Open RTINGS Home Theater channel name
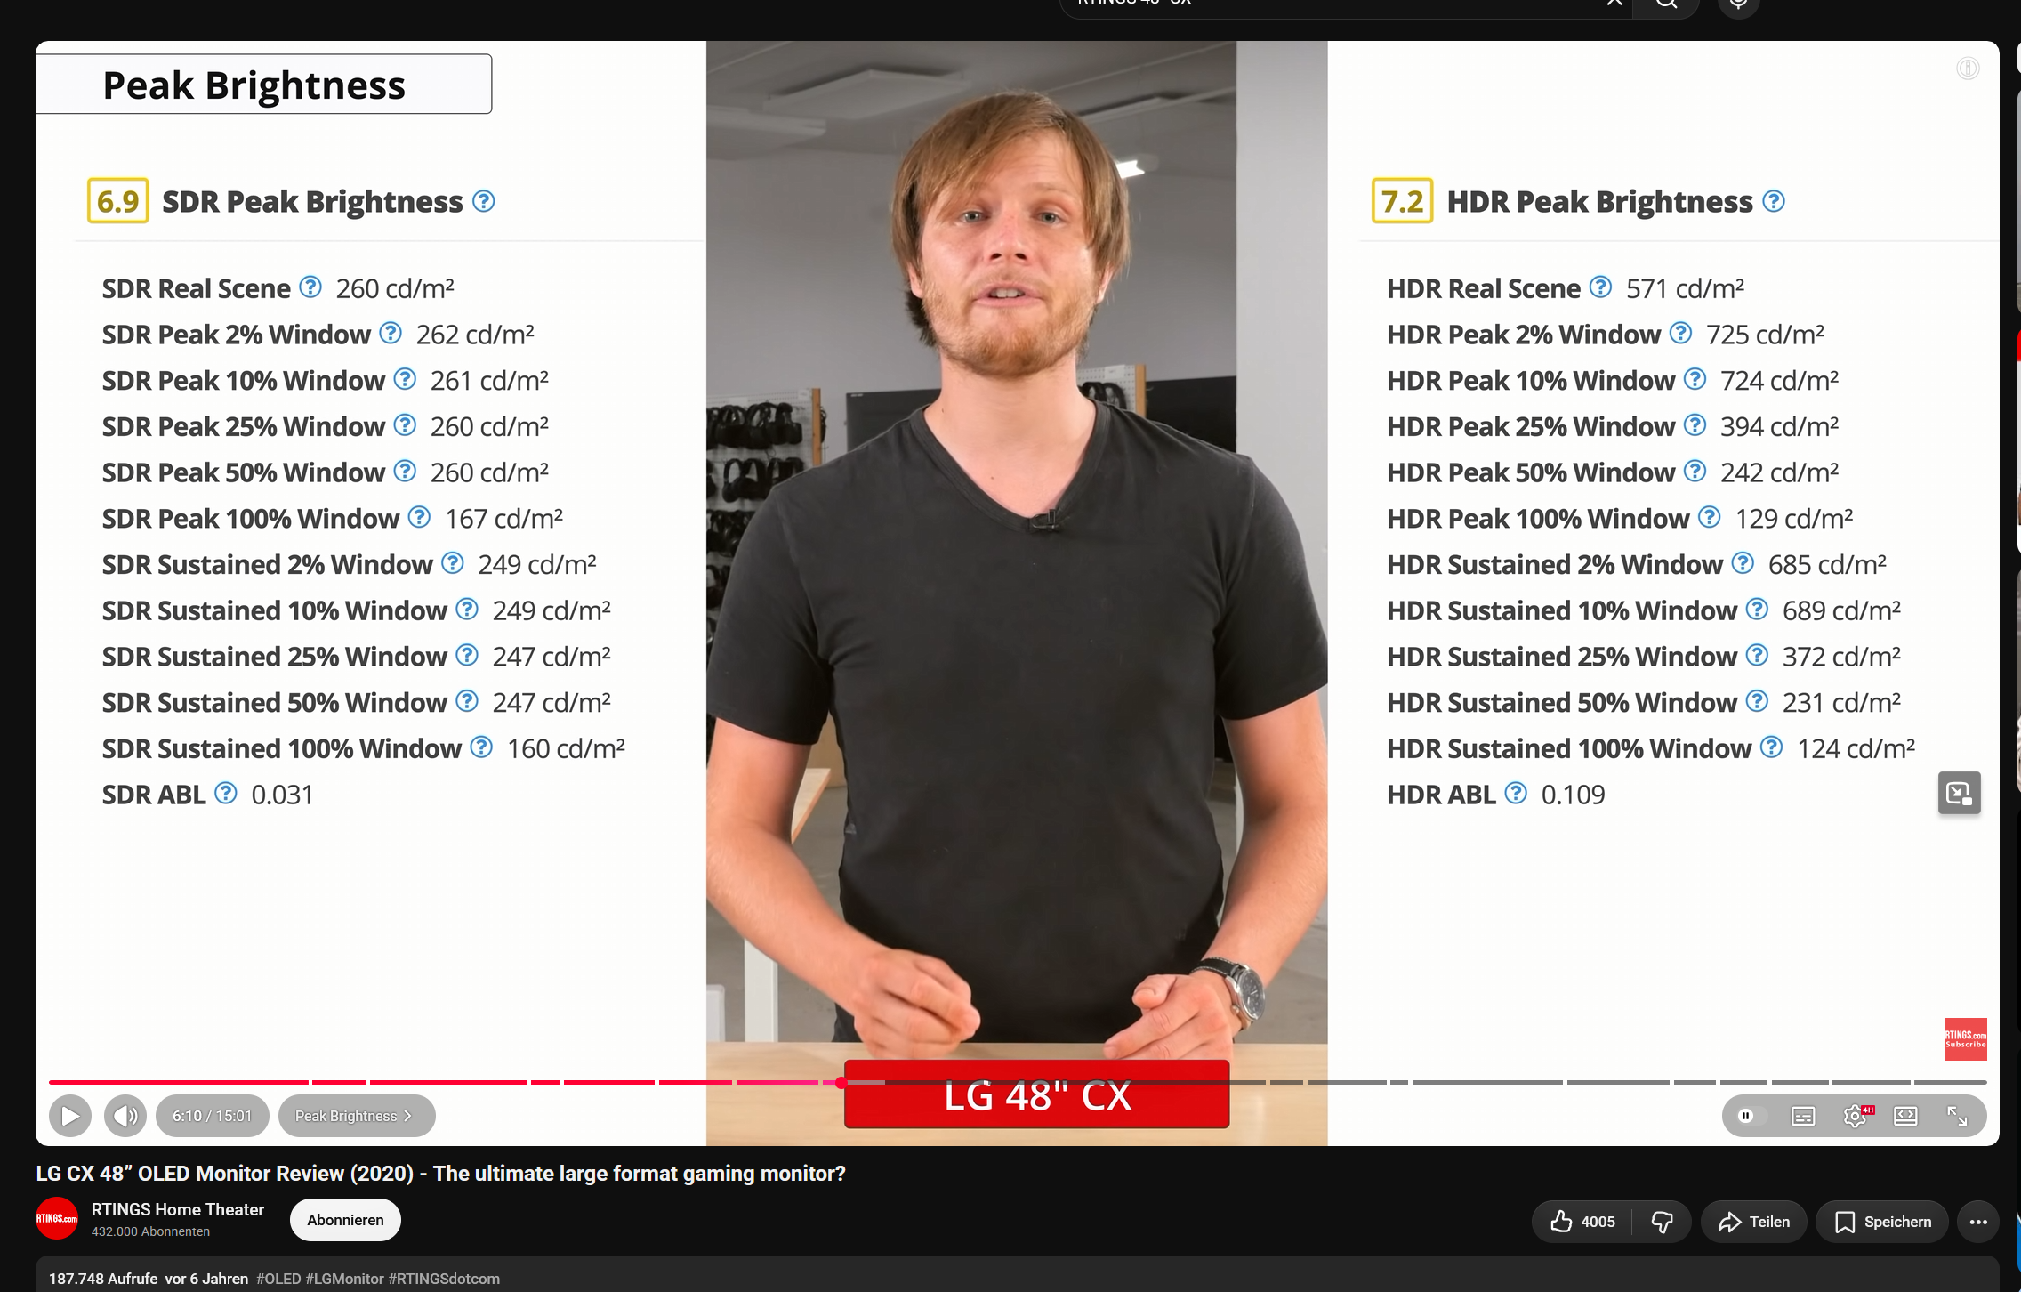Screen dimensions: 2021x1292 point(178,1209)
